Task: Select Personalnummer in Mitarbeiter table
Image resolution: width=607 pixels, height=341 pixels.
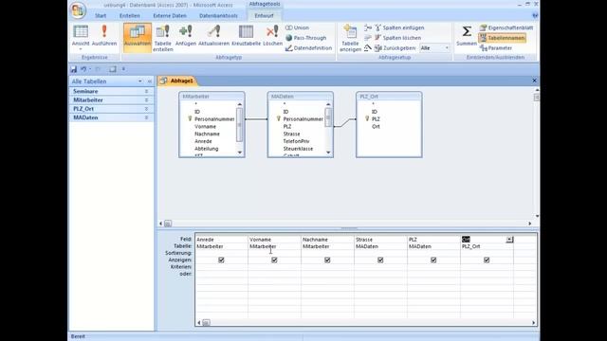Action: point(214,119)
